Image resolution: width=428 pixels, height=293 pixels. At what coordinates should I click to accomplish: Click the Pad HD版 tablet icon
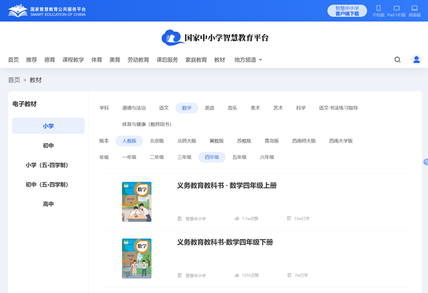[396, 8]
